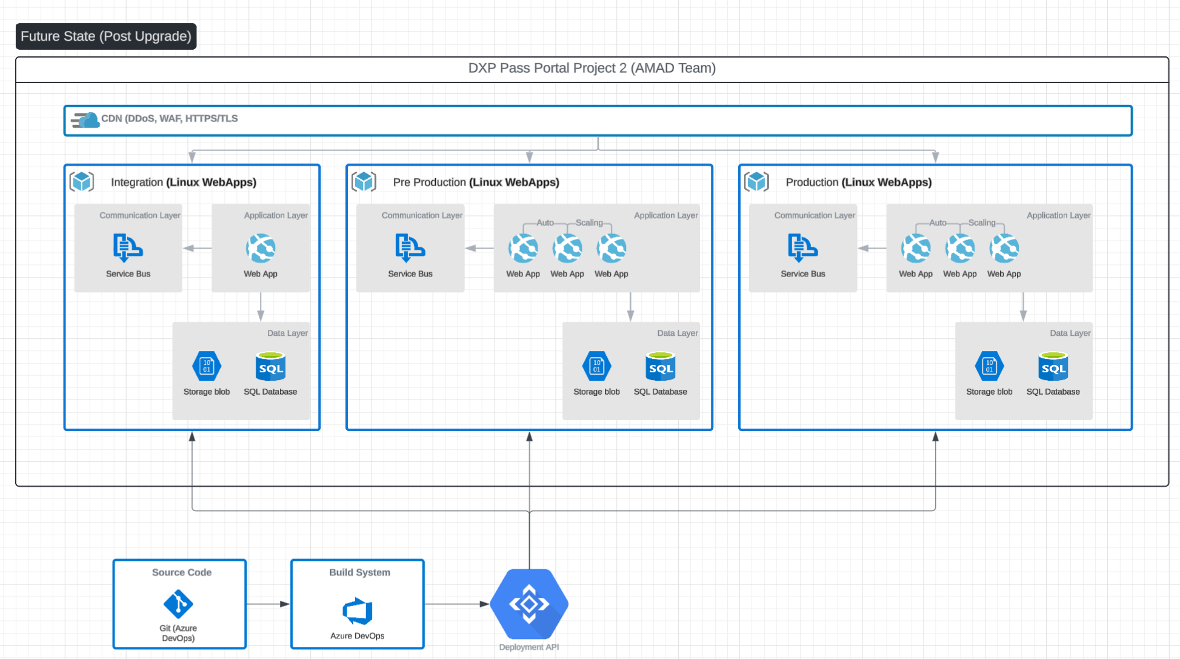
Task: Click the Integration Storage blob icon
Action: (x=207, y=366)
